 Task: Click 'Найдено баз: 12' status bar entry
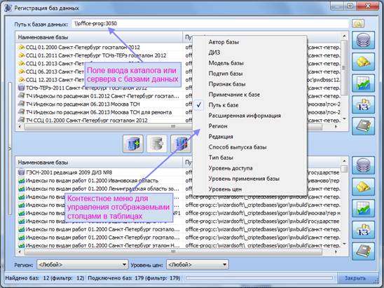click(45, 278)
